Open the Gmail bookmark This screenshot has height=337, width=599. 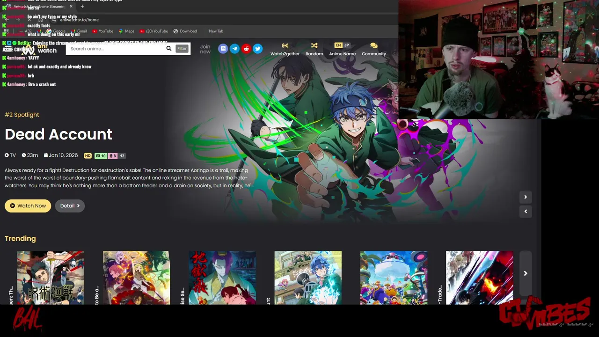tap(79, 31)
